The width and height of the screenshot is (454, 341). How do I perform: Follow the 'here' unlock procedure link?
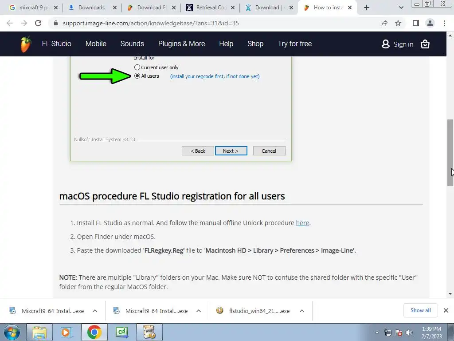pos(302,223)
